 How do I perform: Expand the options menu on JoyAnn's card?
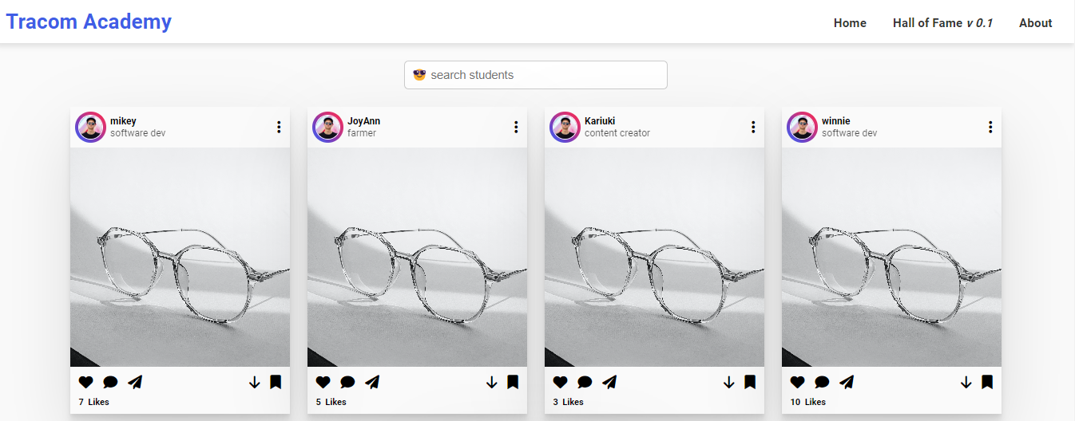pos(516,127)
